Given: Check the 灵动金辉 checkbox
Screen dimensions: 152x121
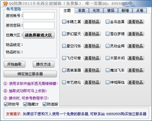Looking at the screenshot, I should pos(108,46).
